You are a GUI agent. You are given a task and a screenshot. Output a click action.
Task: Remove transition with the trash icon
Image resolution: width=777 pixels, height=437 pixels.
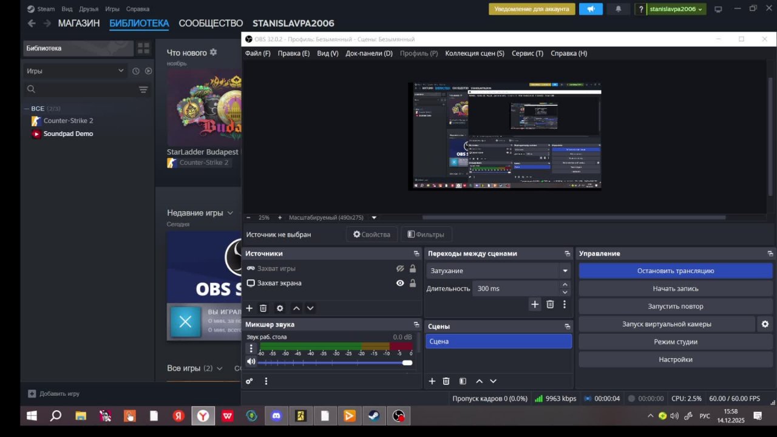point(550,305)
